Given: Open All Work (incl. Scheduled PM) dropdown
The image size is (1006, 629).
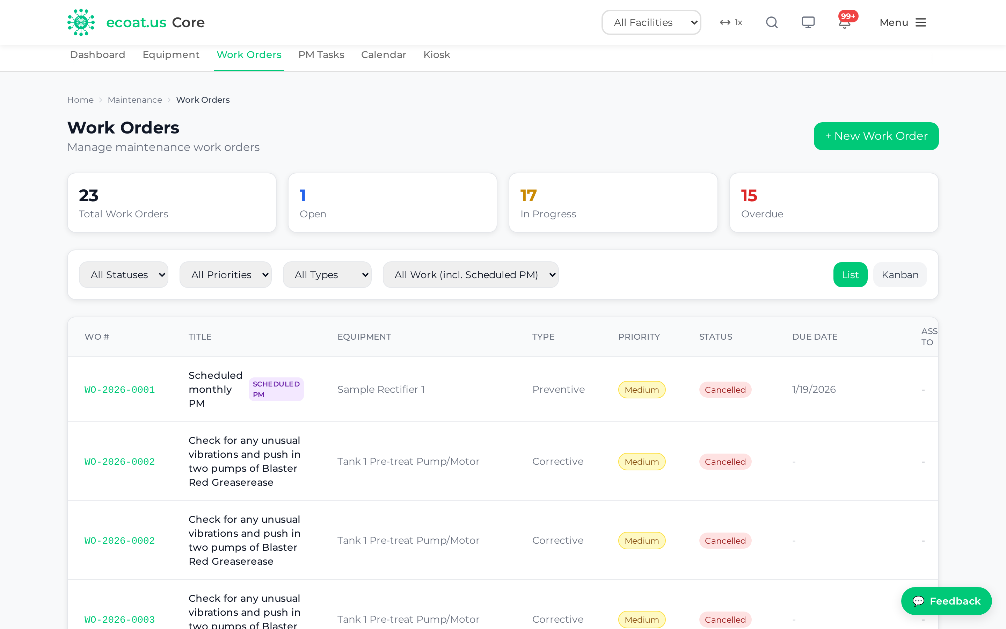Looking at the screenshot, I should coord(471,275).
